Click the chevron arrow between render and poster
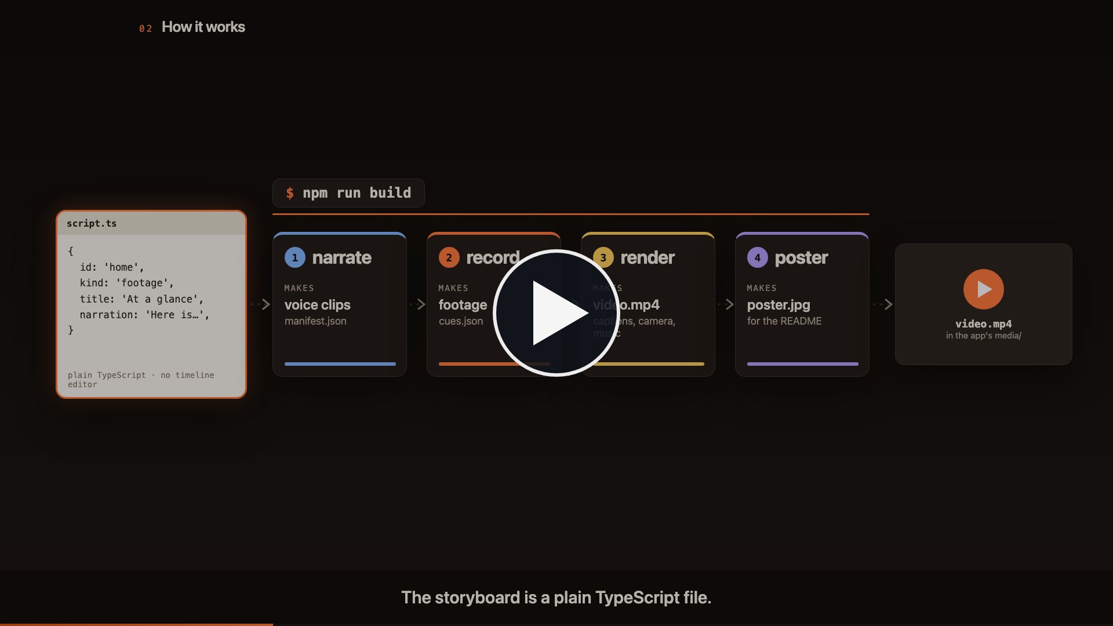1113x626 pixels. (729, 304)
